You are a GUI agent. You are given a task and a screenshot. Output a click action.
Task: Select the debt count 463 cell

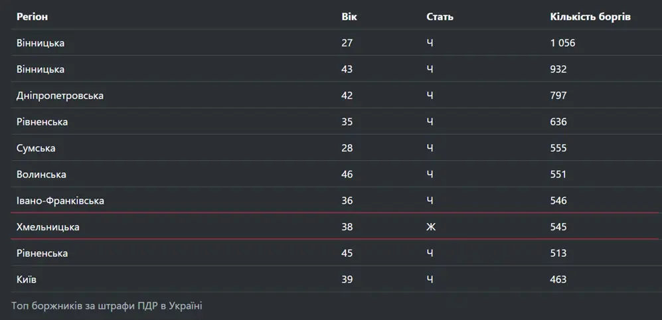click(558, 280)
